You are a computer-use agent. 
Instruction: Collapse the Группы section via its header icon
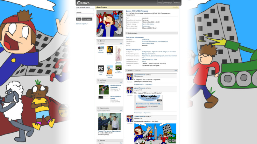tap(98, 141)
